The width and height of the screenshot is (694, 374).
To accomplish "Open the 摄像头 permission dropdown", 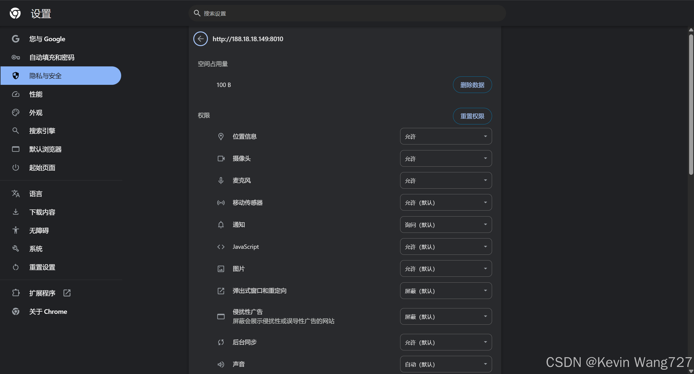I will point(446,159).
